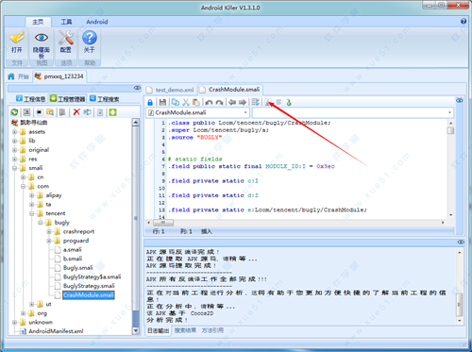Viewport: 472px width, 352px height.
Task: Switch to the 搜索结果 output tab
Action: pos(185,330)
